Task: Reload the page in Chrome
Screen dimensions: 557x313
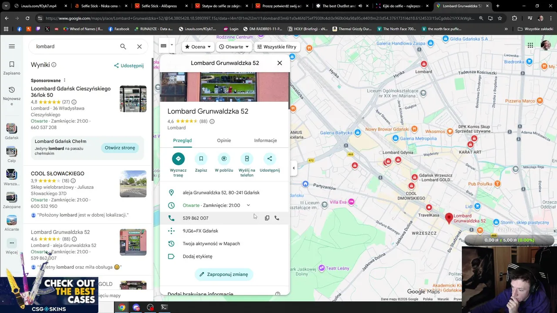Action: coord(27,18)
